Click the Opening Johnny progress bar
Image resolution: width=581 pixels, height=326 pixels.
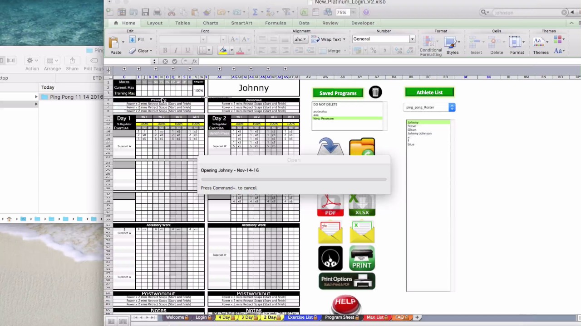[294, 179]
